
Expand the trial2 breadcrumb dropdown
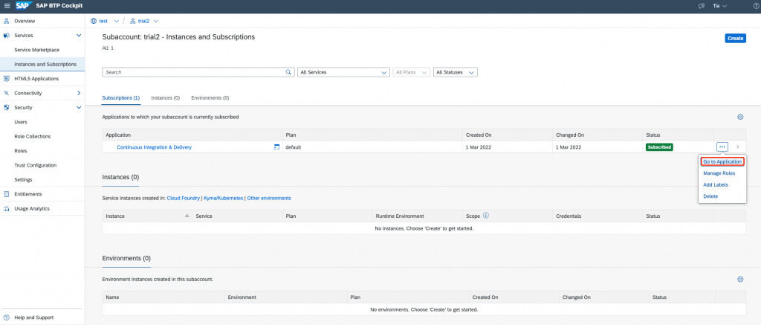tap(156, 21)
